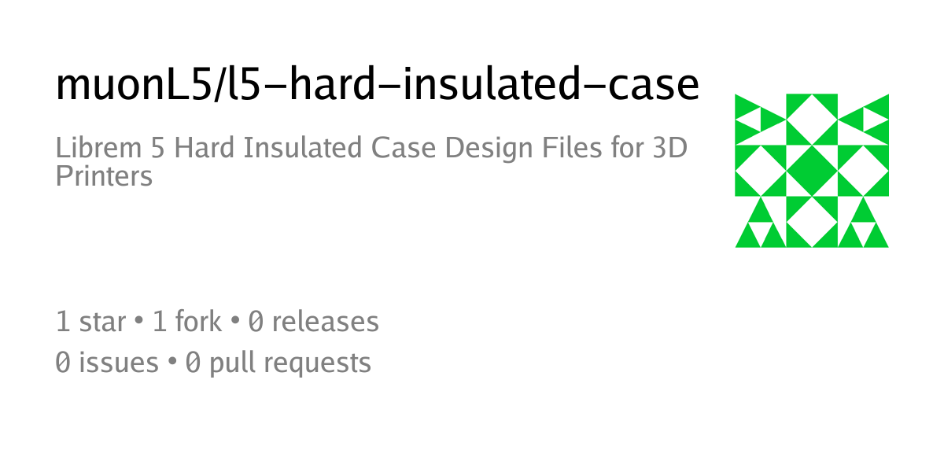Open the "0 pull requests" stat

[x=278, y=363]
